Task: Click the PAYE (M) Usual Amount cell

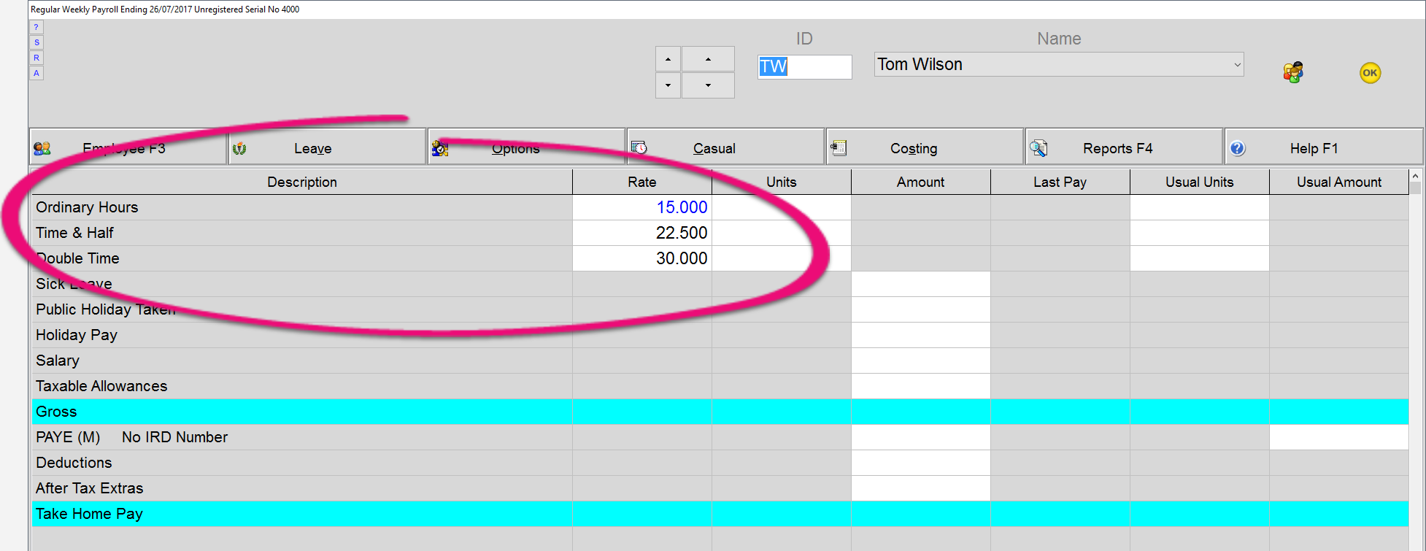Action: pos(1339,437)
